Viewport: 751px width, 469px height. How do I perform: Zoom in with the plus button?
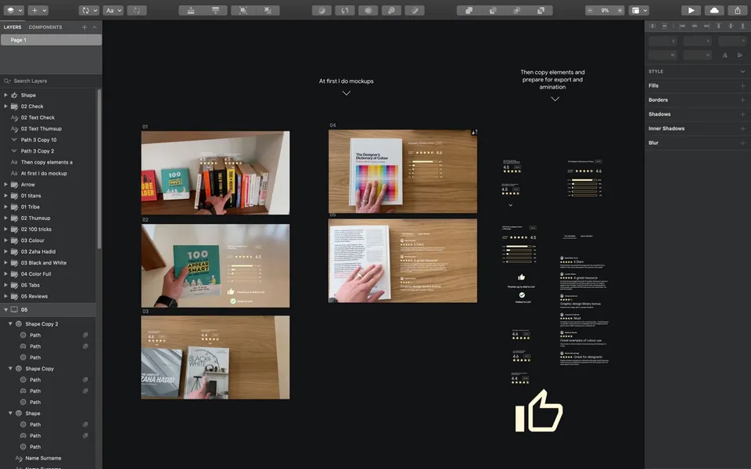click(x=620, y=10)
